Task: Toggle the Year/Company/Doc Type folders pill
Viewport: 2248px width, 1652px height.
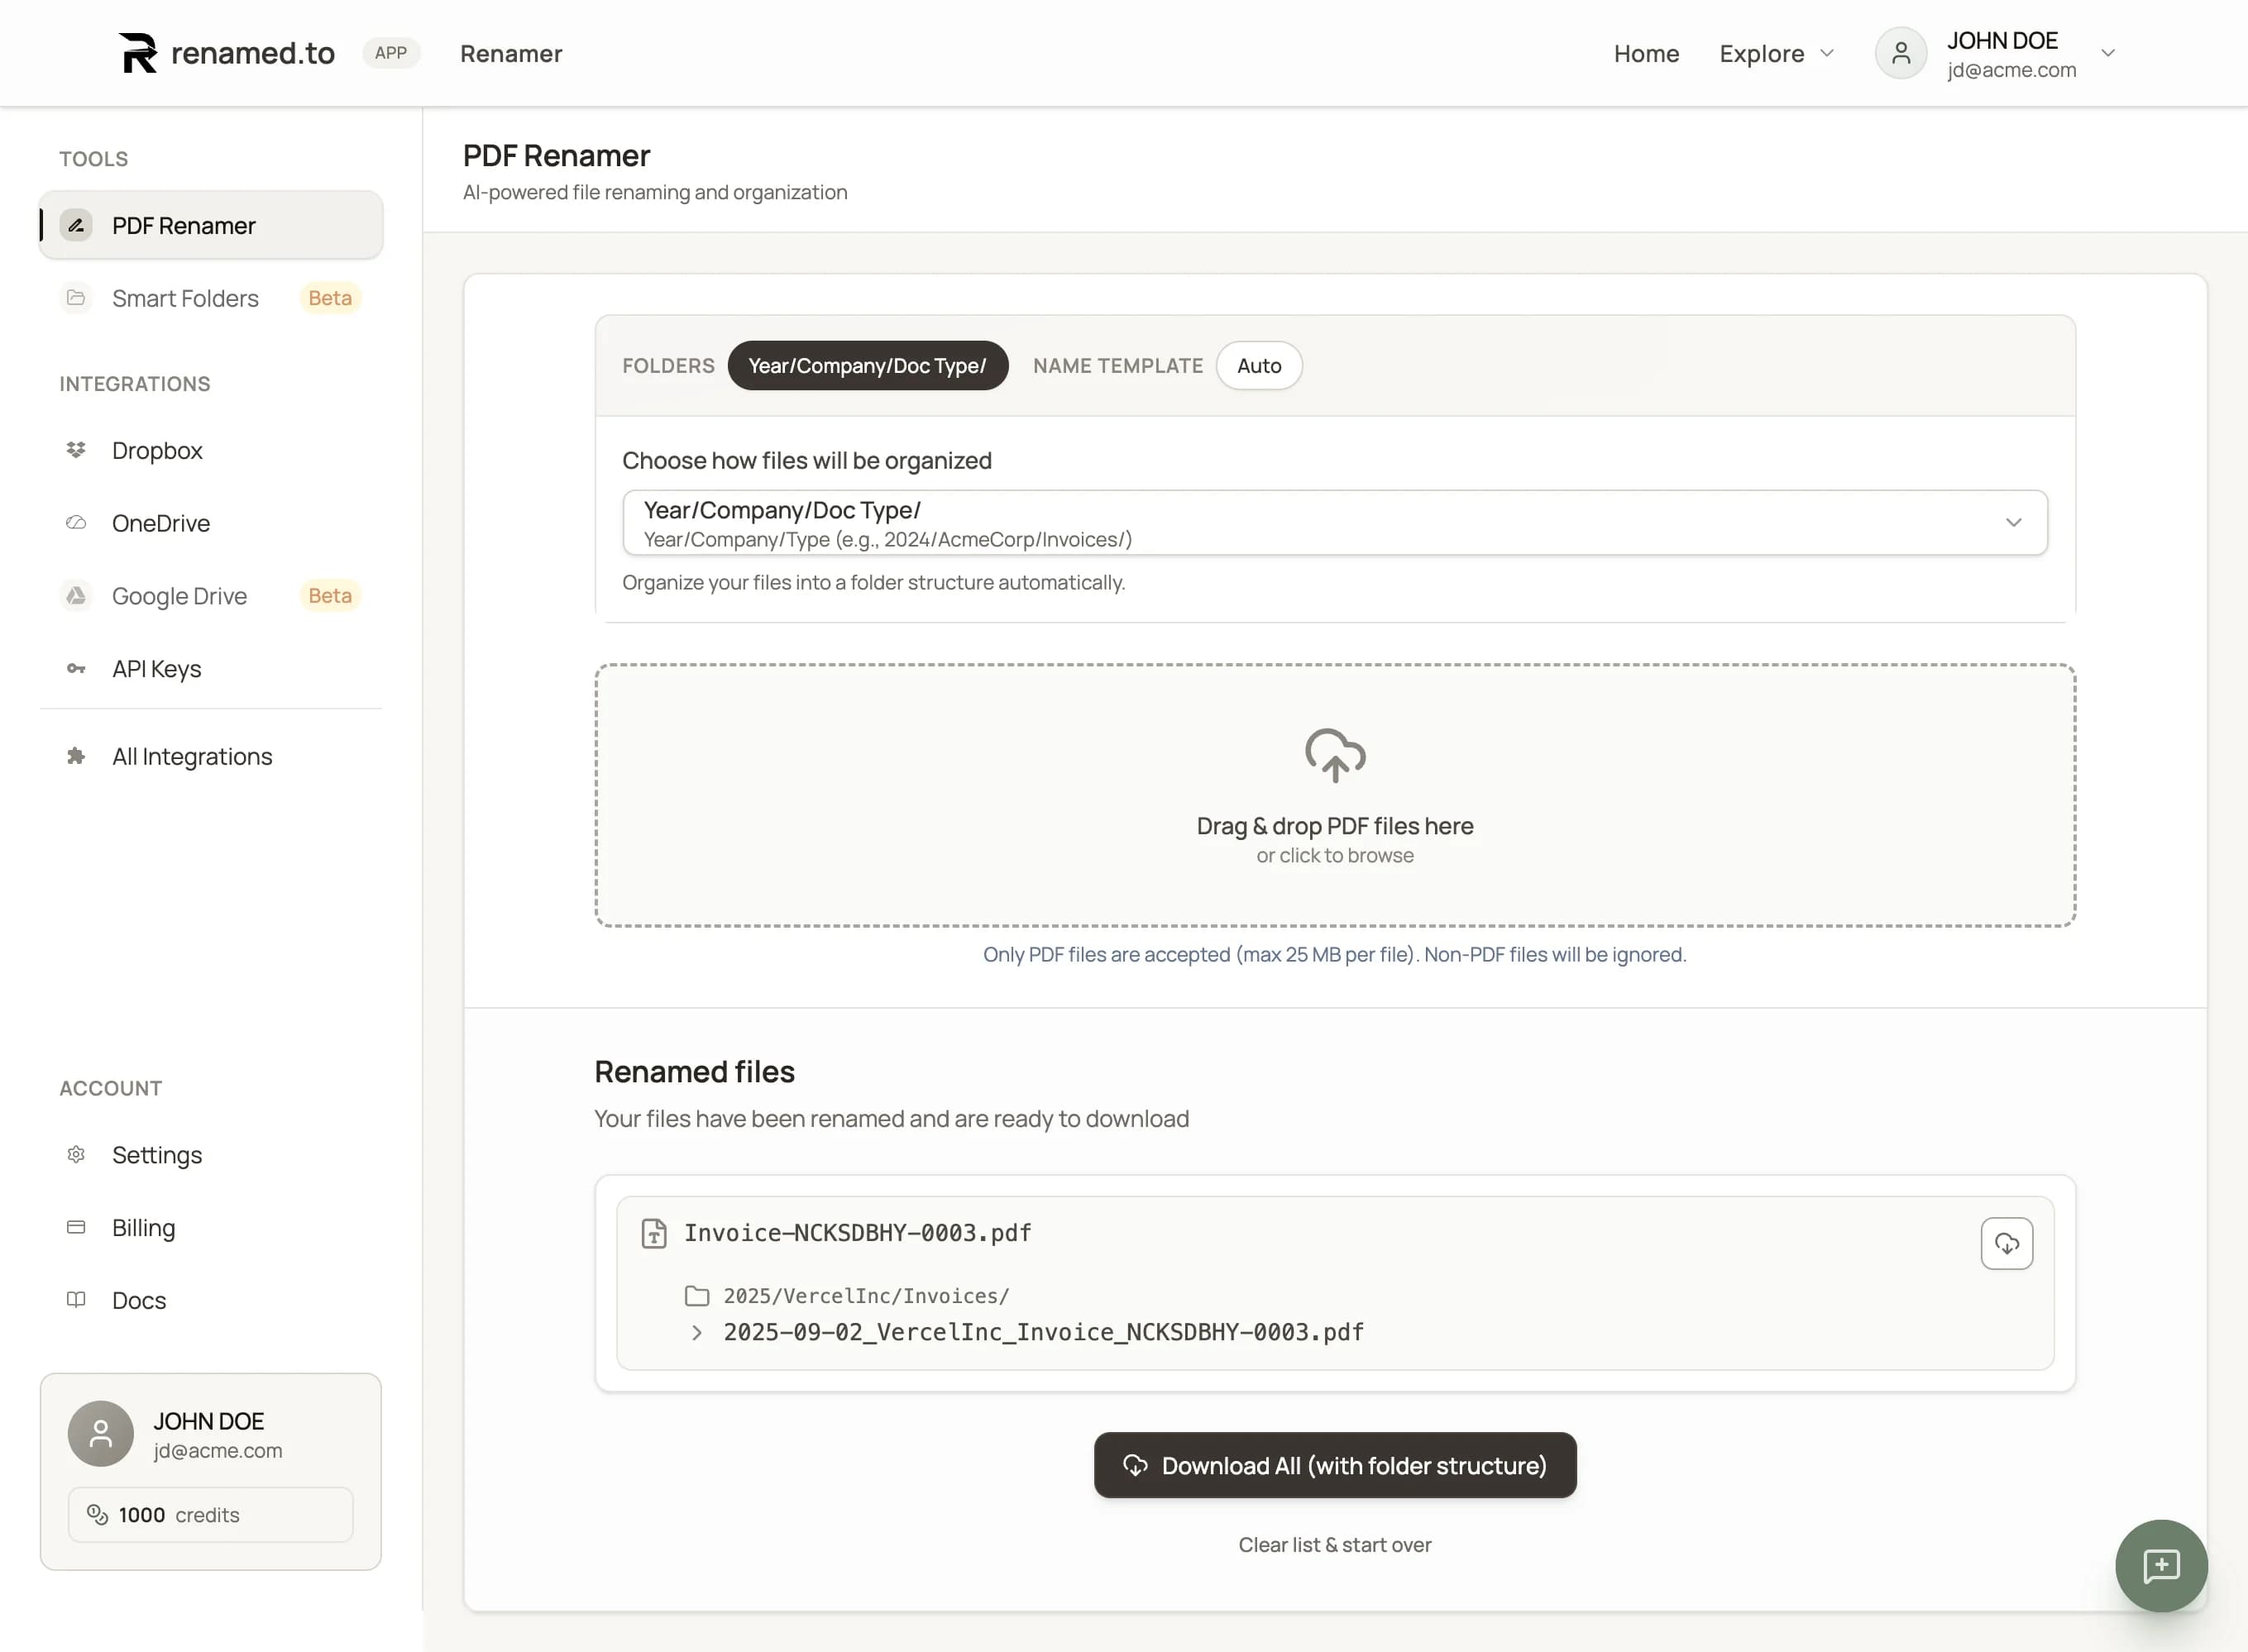Action: coord(867,366)
